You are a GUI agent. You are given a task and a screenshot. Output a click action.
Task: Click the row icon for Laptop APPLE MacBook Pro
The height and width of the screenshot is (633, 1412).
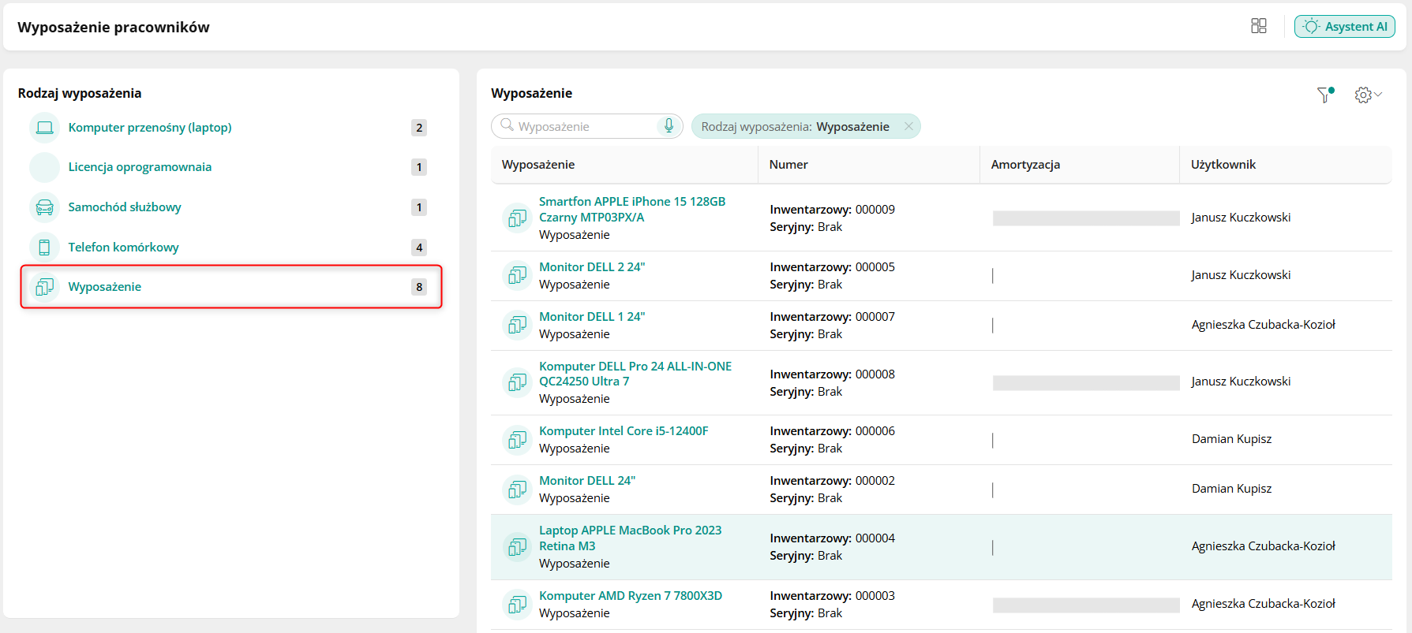[x=518, y=546]
